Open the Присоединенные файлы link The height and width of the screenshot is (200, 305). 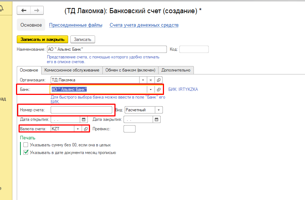pos(76,25)
